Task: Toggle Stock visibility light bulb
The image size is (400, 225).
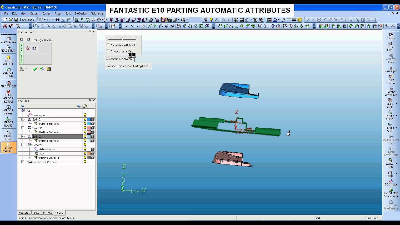Action: click(x=85, y=153)
